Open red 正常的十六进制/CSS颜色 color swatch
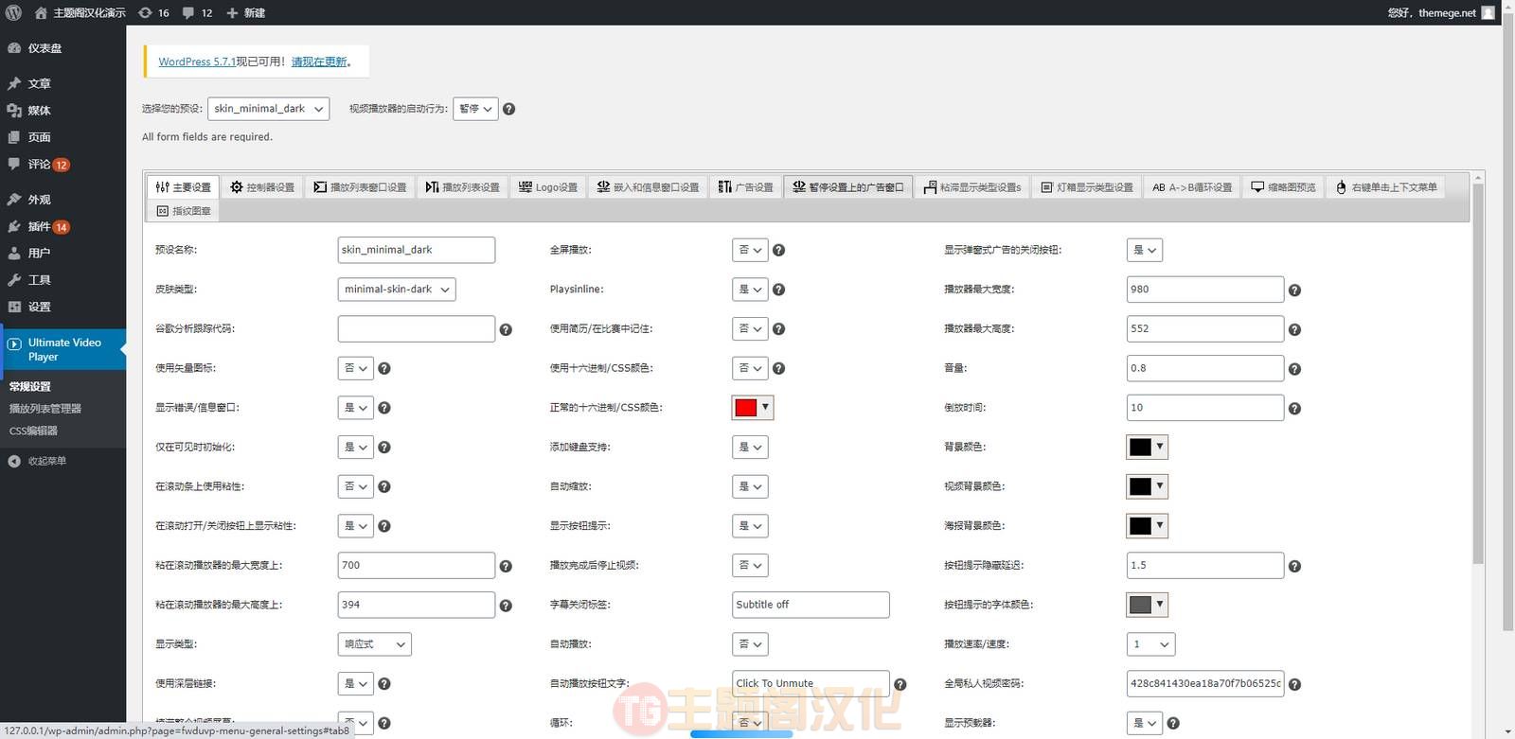 point(753,408)
